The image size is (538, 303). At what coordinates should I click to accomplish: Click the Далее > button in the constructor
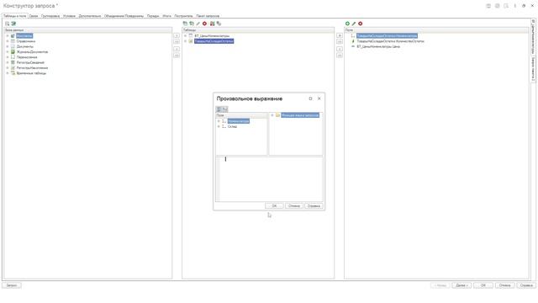tap(462, 285)
